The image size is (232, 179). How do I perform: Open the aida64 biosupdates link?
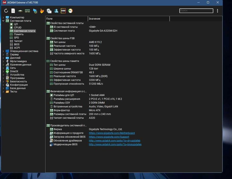115,144
